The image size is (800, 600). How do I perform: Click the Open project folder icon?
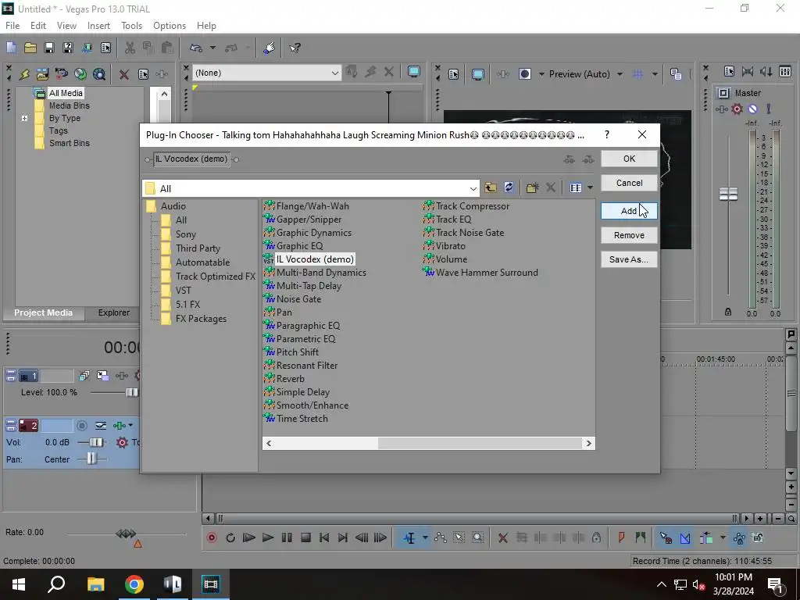click(30, 48)
